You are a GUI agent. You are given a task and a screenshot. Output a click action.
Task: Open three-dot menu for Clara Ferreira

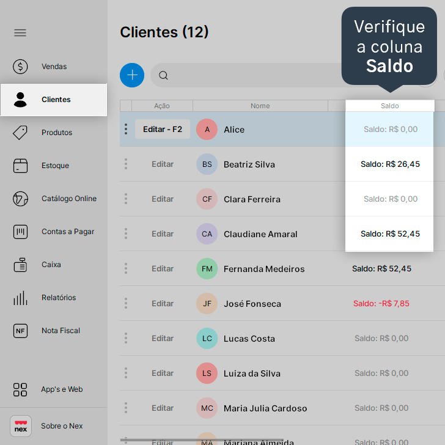coord(126,199)
